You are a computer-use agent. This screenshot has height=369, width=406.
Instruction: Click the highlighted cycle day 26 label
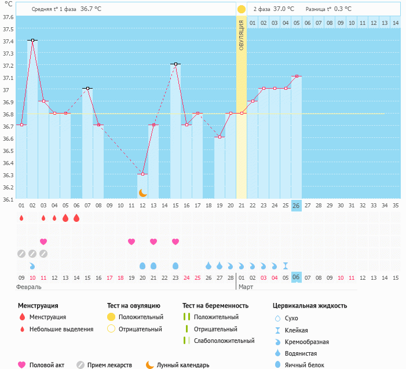(296, 205)
